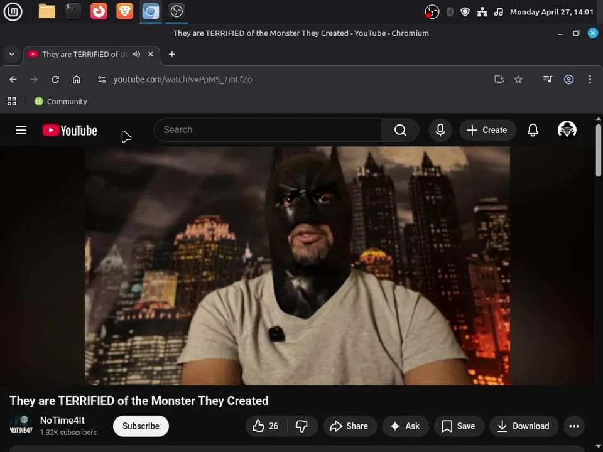
Task: Open the Chromium profile icon
Action: (x=569, y=80)
